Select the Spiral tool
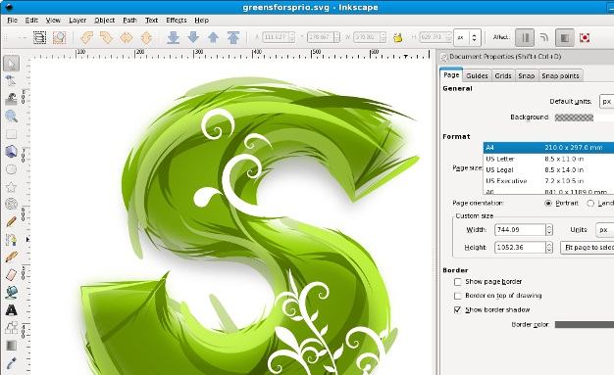The image size is (614, 375). coord(11,204)
